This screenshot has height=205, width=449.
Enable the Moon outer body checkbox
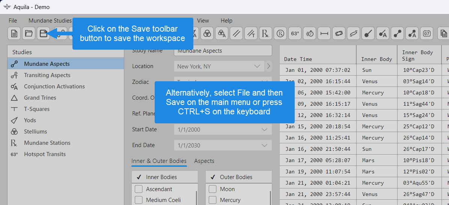(212, 189)
